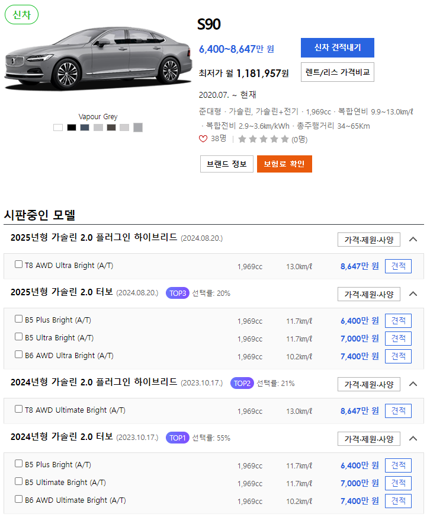Click the blue 신차 견적내기 button
The image size is (430, 520).
point(338,48)
